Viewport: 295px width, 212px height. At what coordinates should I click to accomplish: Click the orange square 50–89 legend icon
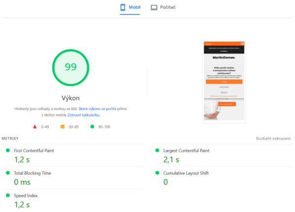point(62,126)
